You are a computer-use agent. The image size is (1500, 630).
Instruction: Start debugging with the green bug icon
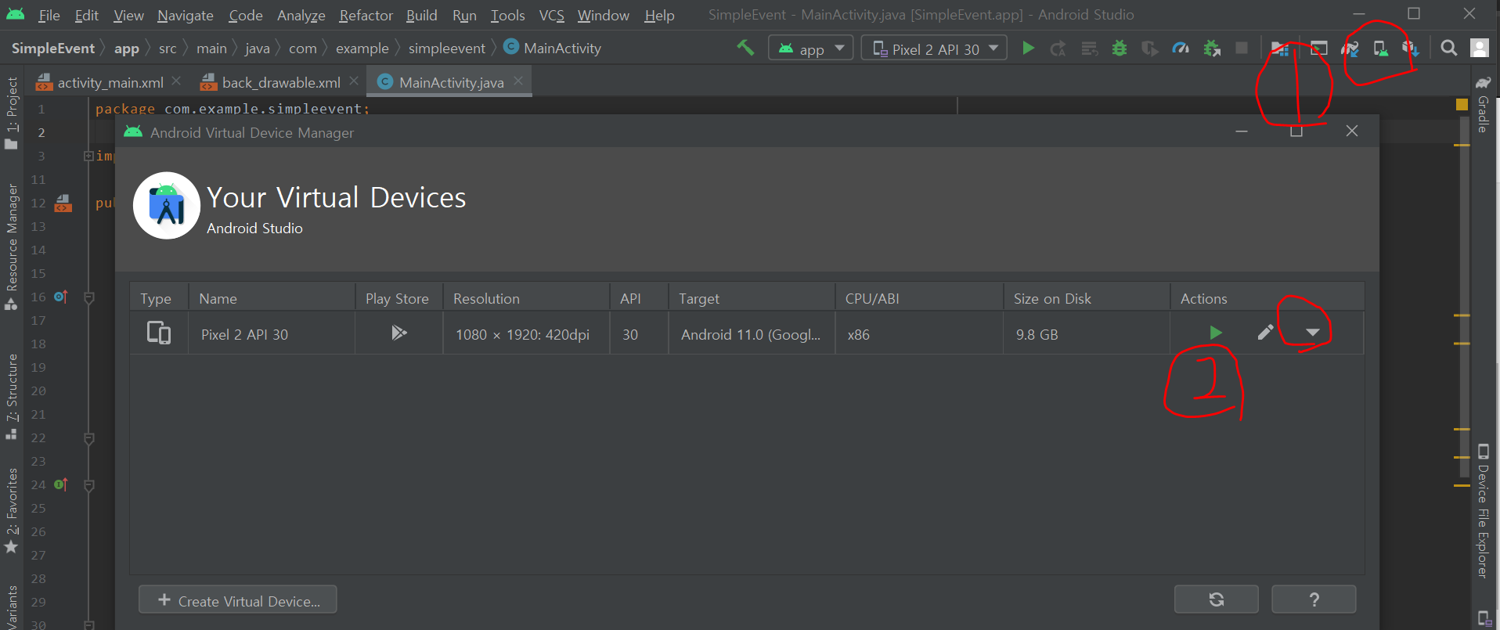point(1120,49)
